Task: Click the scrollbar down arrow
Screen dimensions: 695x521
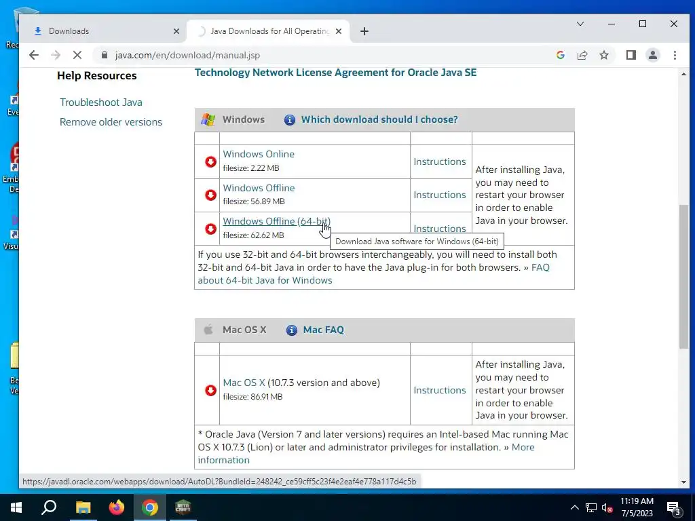Action: [683, 482]
